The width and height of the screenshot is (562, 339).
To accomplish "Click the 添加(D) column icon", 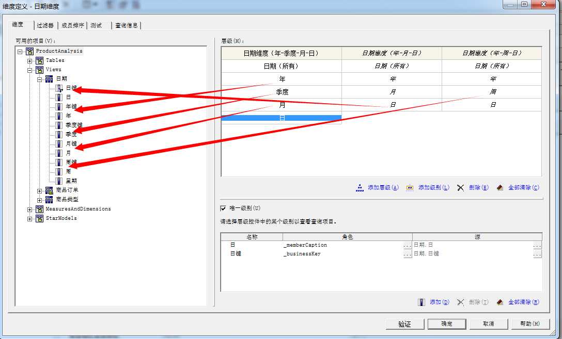I will (422, 302).
